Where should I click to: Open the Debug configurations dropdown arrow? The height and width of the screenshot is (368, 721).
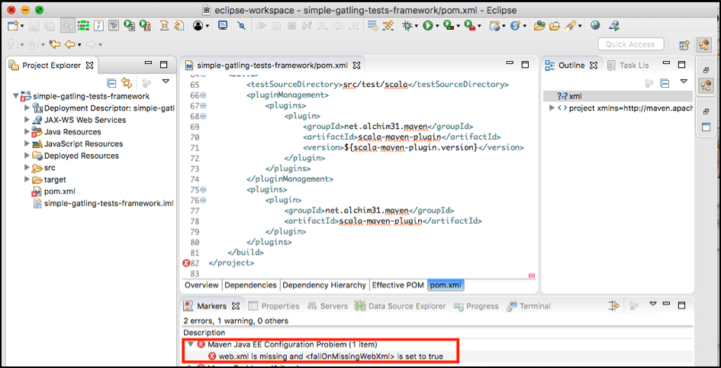coord(416,26)
